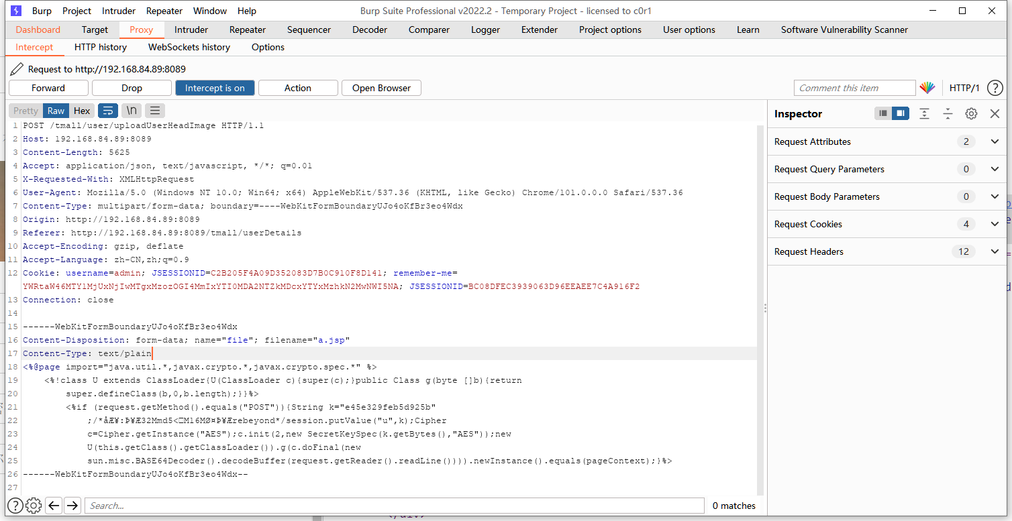1012x521 pixels.
Task: Open the User options tab
Action: pyautogui.click(x=689, y=30)
